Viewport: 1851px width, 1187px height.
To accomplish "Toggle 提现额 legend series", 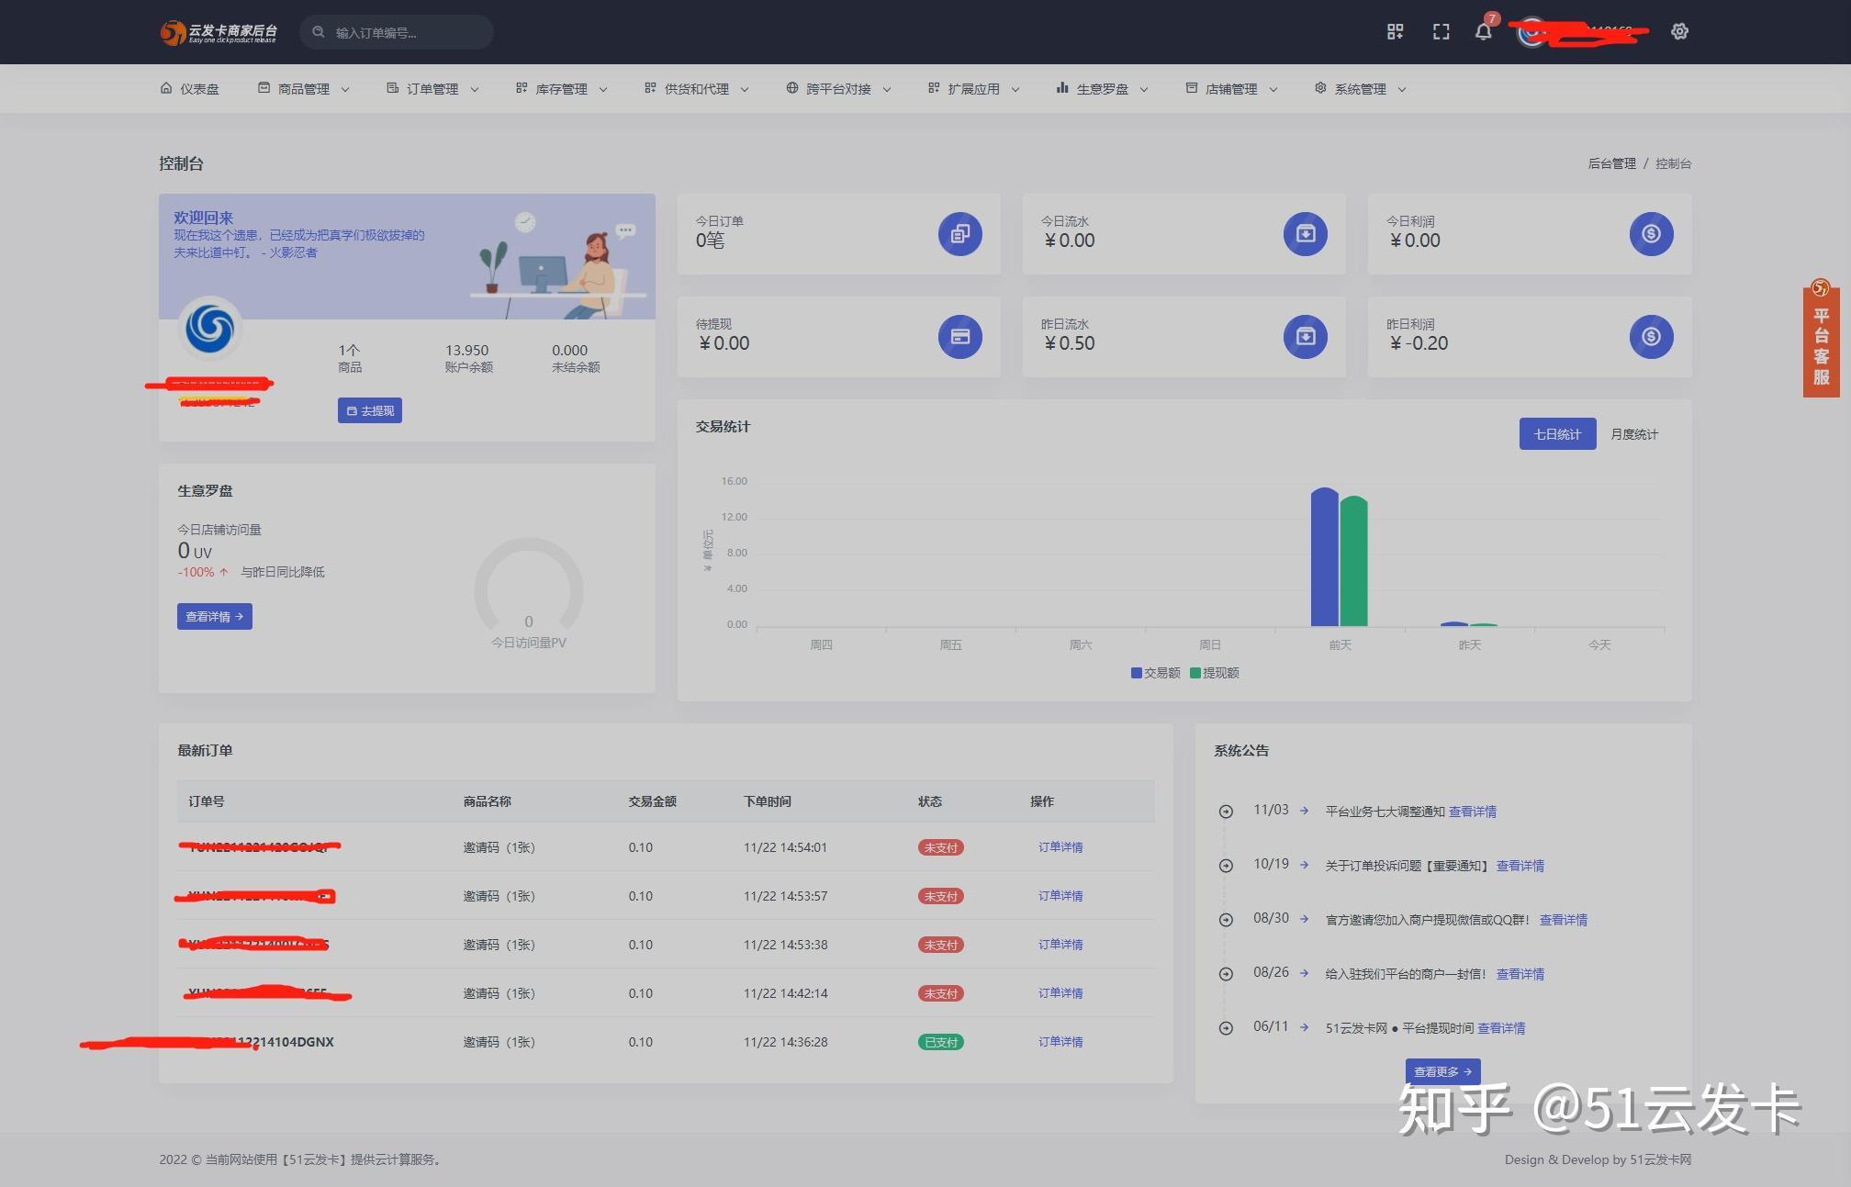I will click(x=1215, y=673).
